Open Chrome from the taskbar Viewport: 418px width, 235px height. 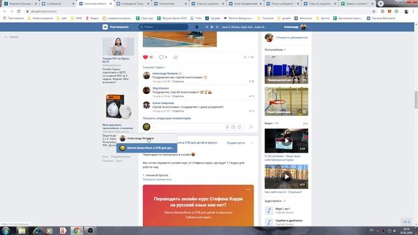click(76, 230)
